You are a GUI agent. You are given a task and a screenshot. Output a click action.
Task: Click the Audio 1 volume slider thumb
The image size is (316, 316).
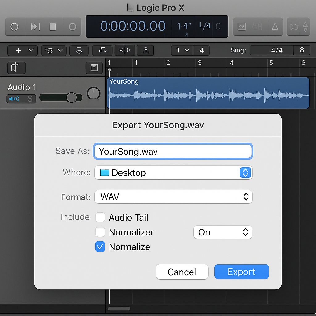(x=72, y=98)
